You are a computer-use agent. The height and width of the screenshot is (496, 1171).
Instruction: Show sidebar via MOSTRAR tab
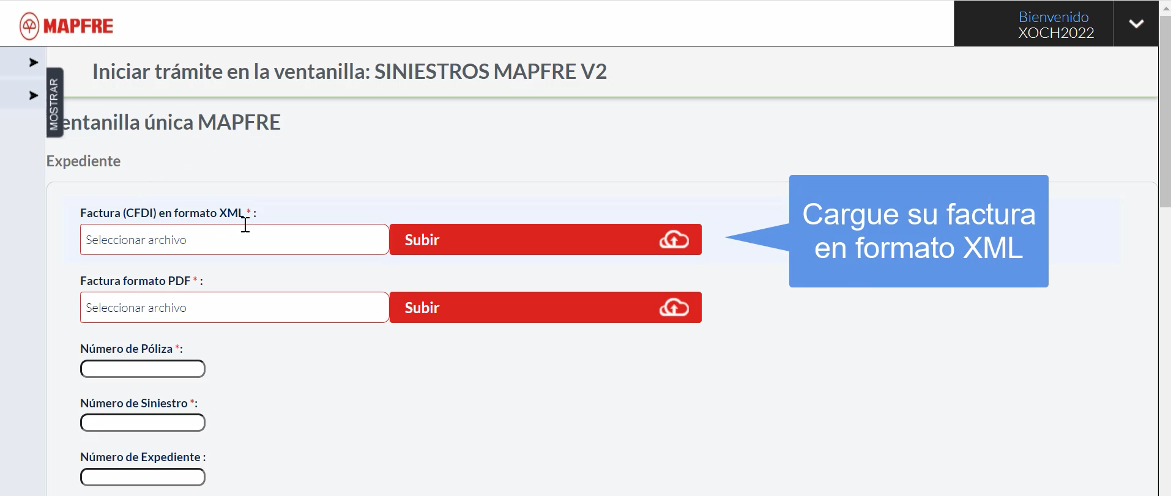54,103
